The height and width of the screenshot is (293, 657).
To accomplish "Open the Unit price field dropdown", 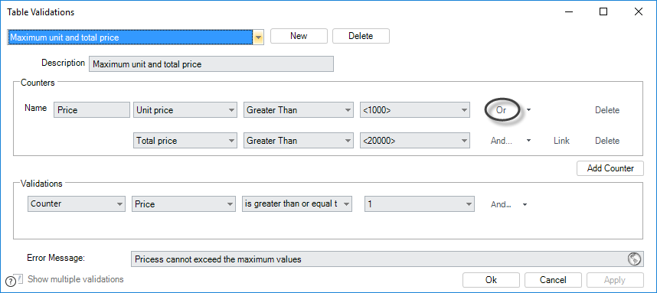I will tap(185, 110).
